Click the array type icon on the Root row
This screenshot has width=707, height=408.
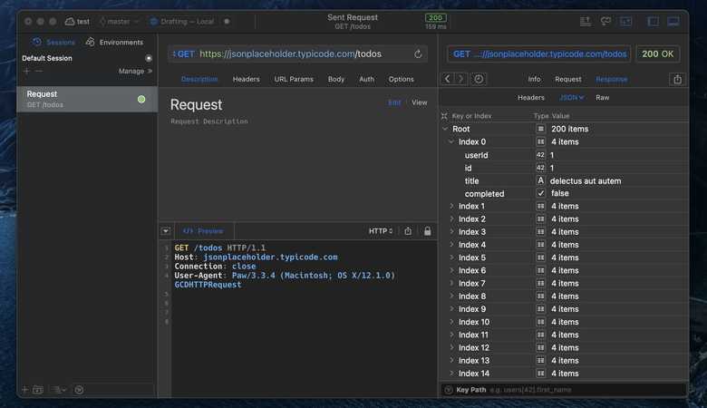[x=540, y=129]
